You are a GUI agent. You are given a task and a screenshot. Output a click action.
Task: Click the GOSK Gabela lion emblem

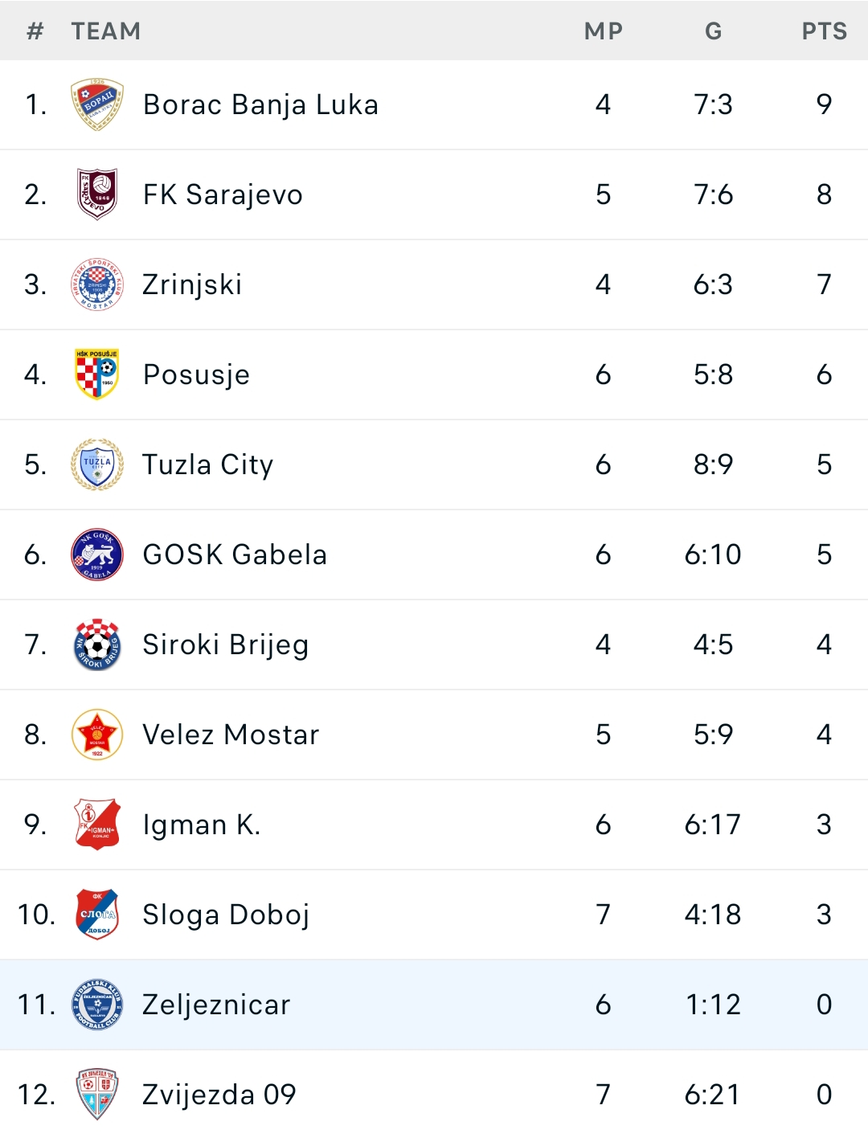pos(97,555)
